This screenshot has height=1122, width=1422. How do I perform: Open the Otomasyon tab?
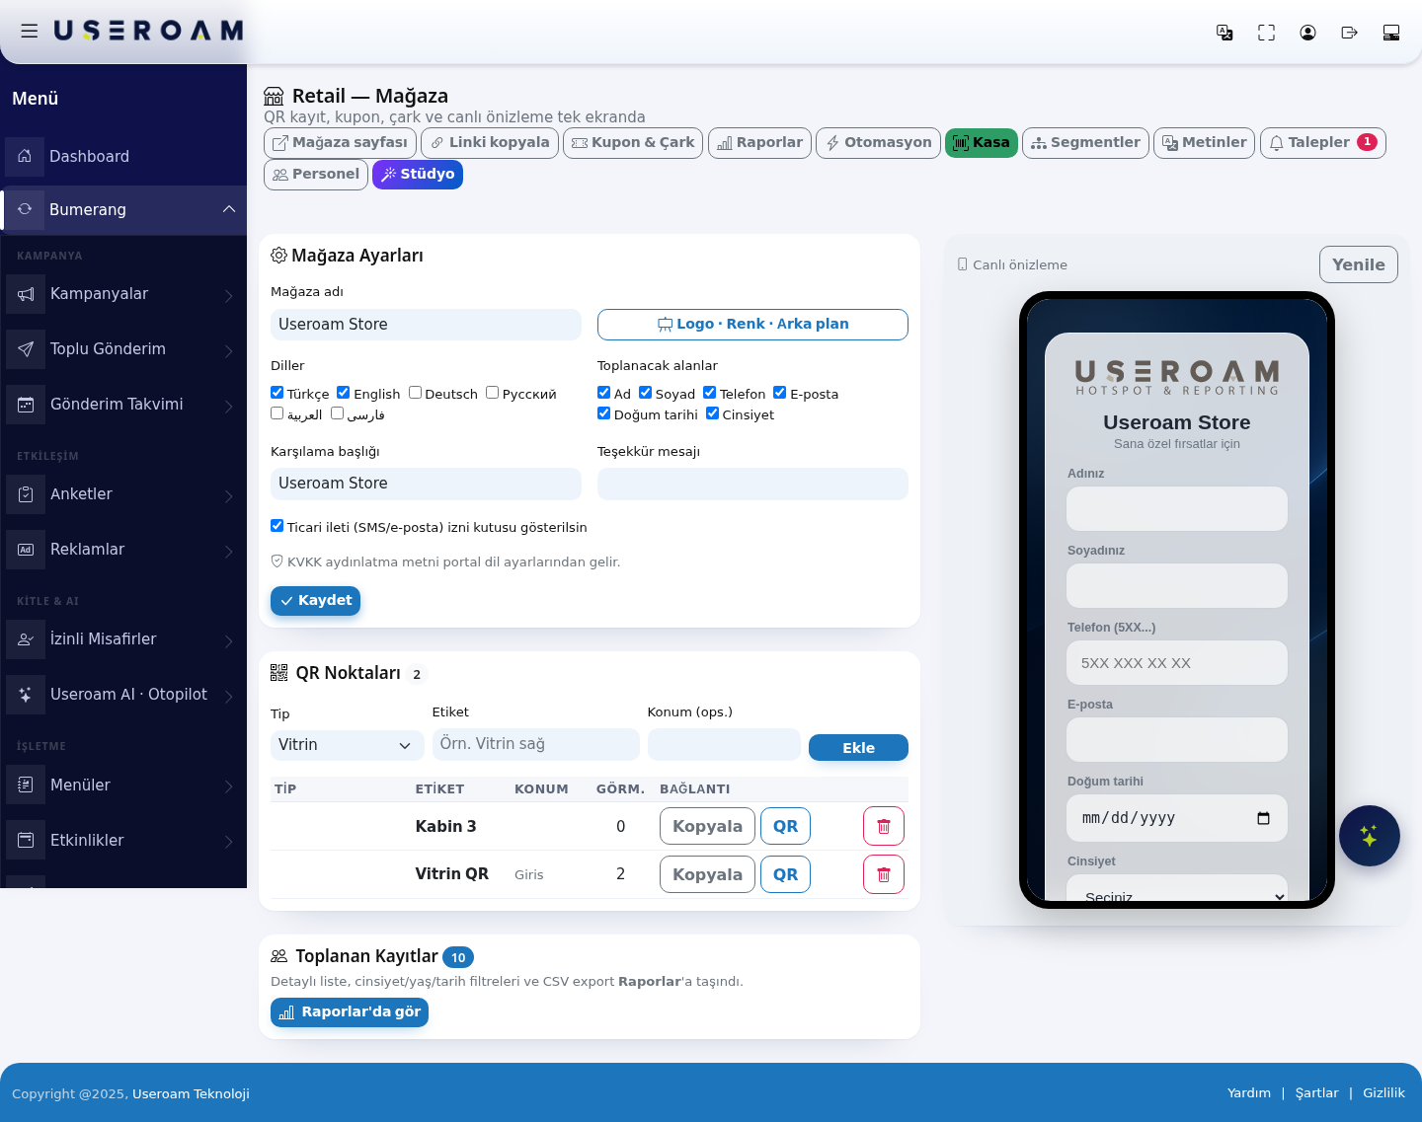coord(878,143)
